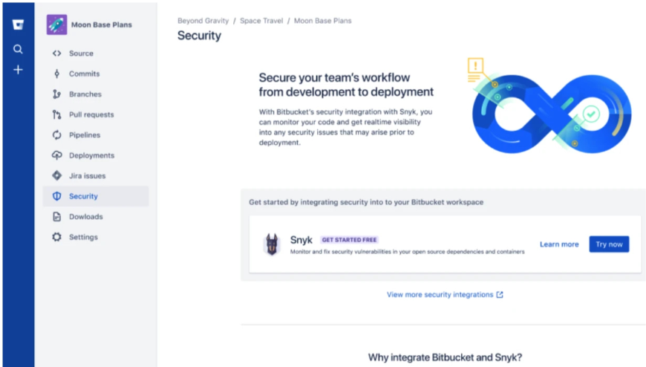Screen dimensions: 646x367
Task: Click the Branches icon in the sidebar
Action: tap(56, 94)
